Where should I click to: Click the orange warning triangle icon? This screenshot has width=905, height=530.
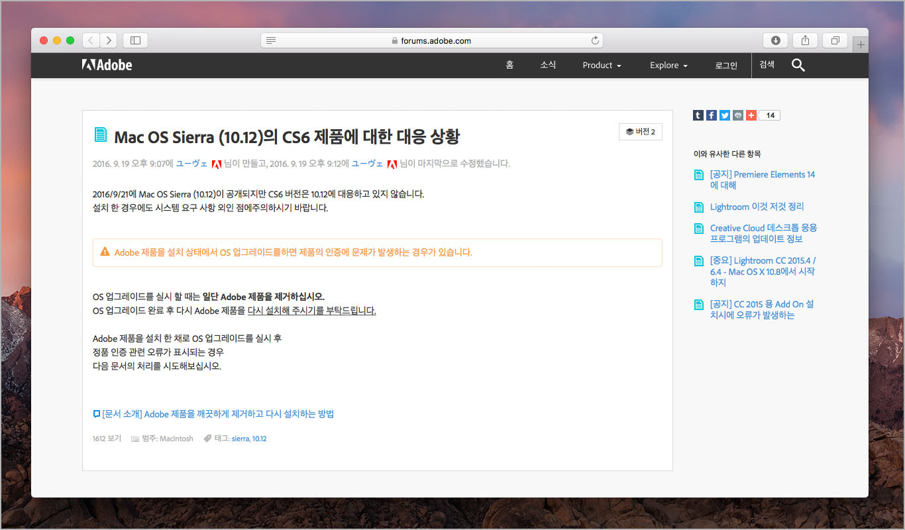tap(105, 252)
